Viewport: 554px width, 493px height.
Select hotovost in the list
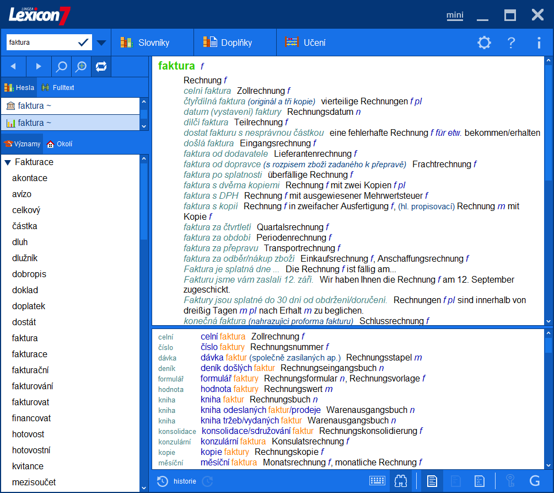pos(28,434)
